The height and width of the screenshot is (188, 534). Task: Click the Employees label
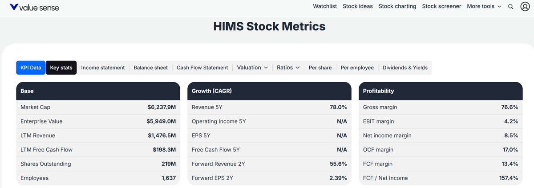35,178
